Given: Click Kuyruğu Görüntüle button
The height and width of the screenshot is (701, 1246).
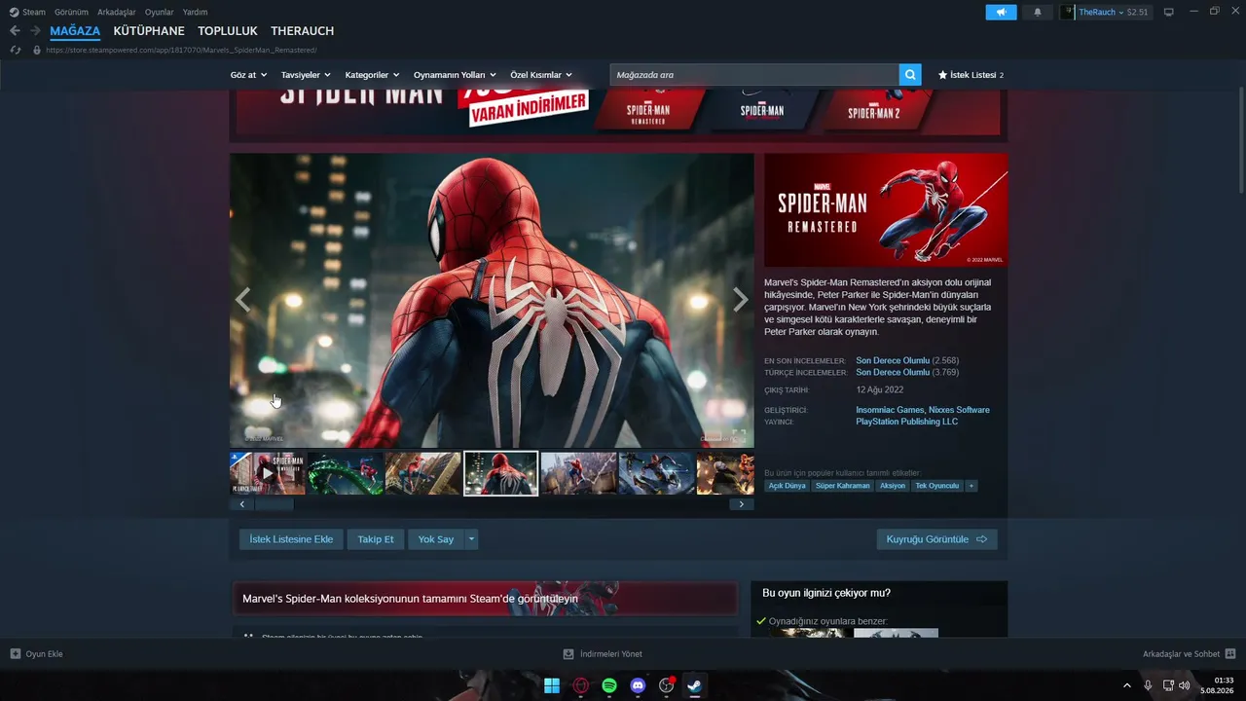Looking at the screenshot, I should [x=936, y=539].
